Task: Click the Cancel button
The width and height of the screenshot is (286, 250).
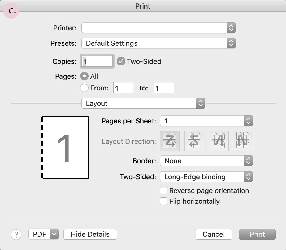Action: click(x=214, y=234)
